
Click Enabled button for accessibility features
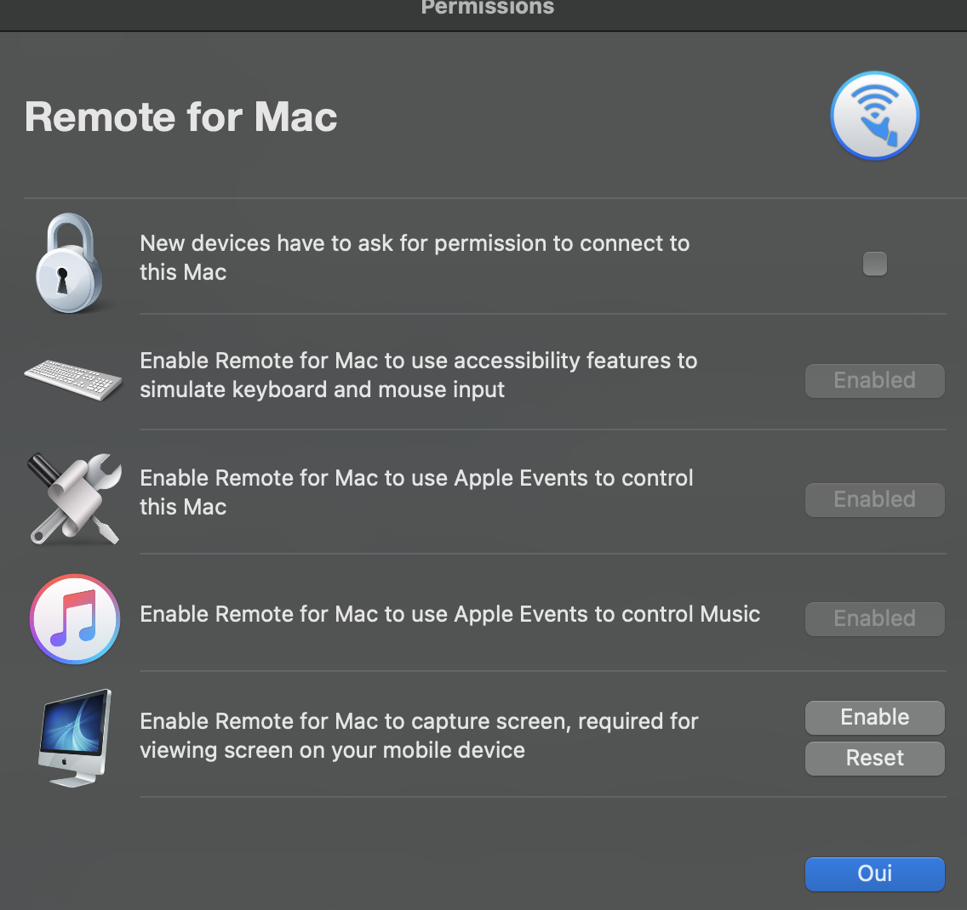pyautogui.click(x=874, y=380)
